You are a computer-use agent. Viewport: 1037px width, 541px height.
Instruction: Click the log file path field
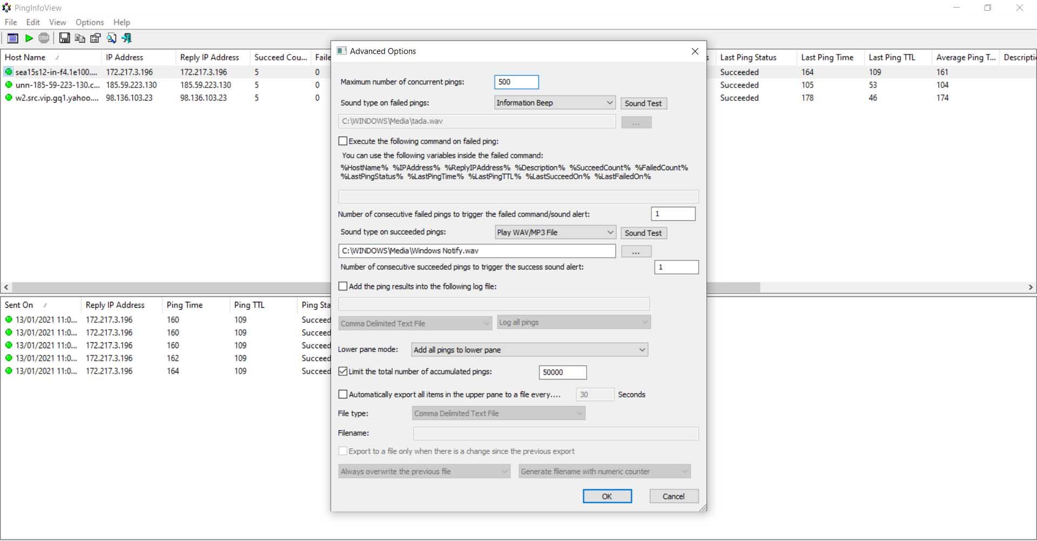point(494,304)
